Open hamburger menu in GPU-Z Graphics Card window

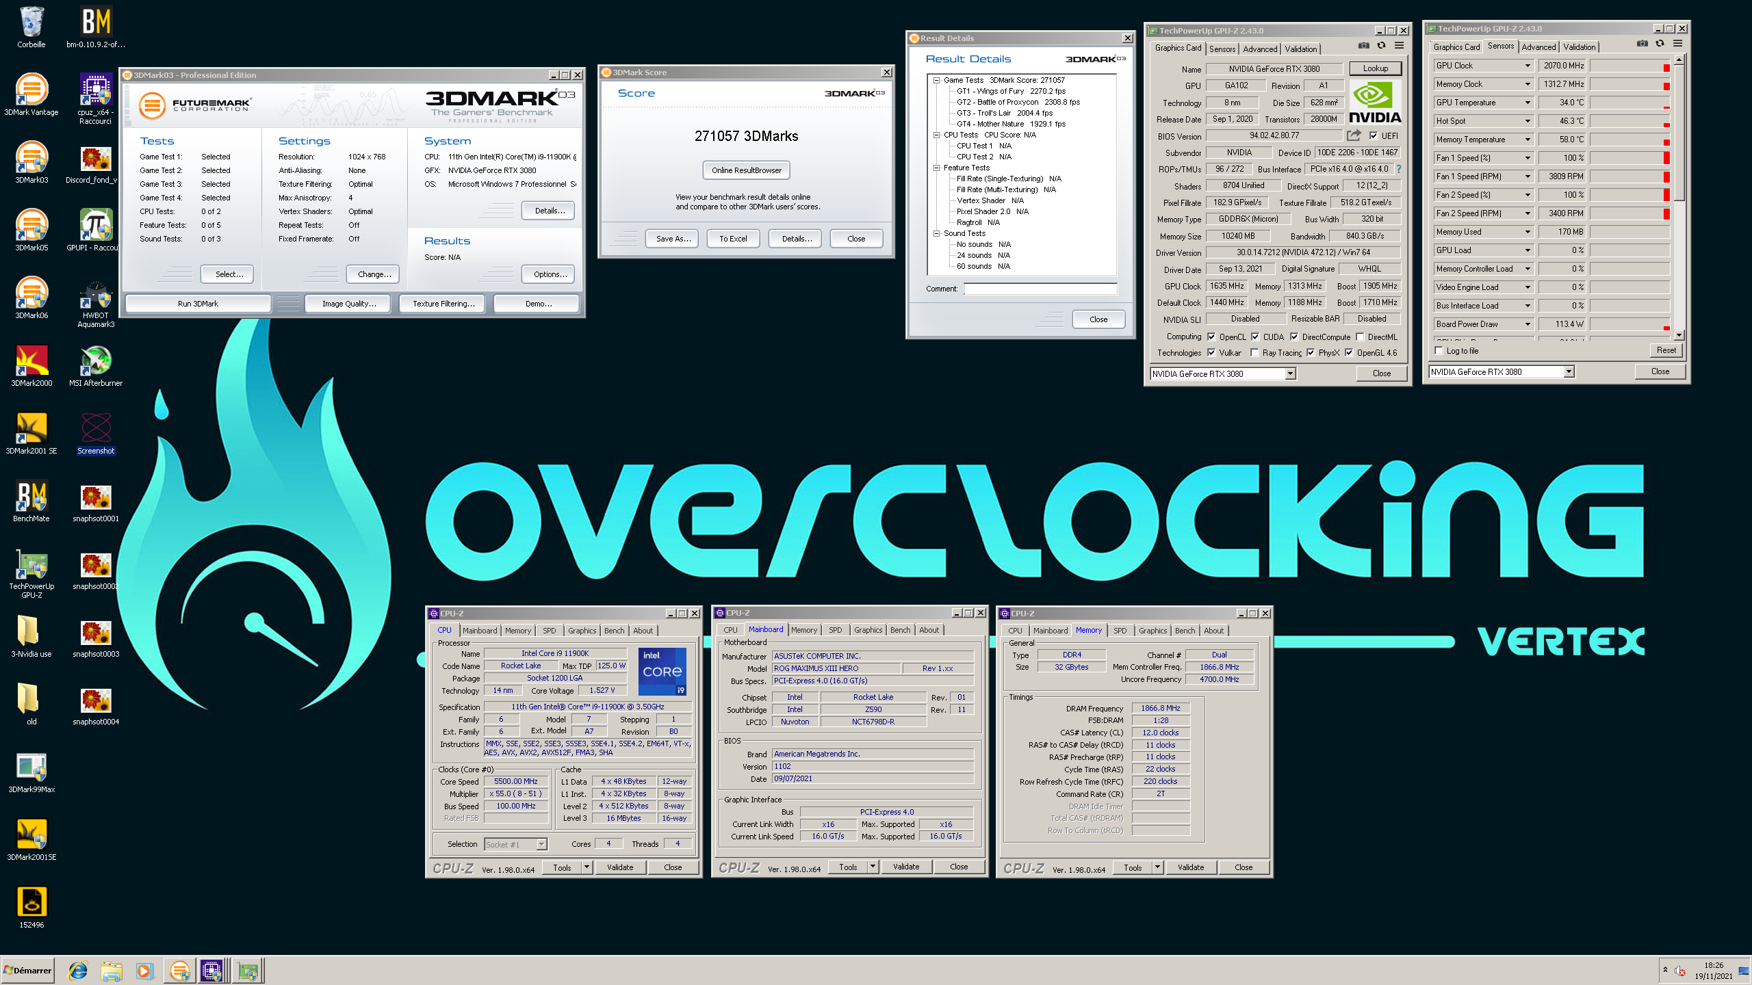coord(1400,46)
